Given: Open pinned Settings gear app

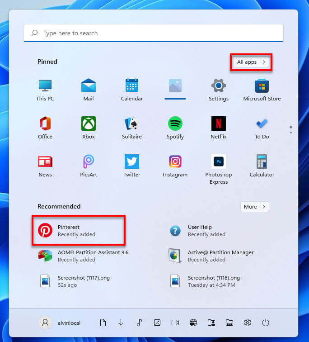Looking at the screenshot, I should 218,90.
